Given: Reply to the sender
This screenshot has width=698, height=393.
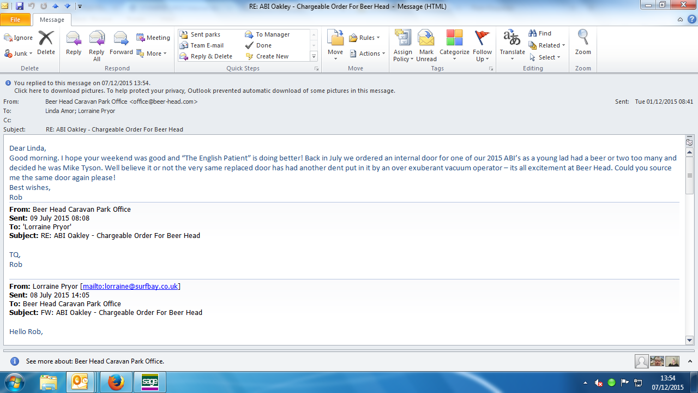Looking at the screenshot, I should coord(74,43).
